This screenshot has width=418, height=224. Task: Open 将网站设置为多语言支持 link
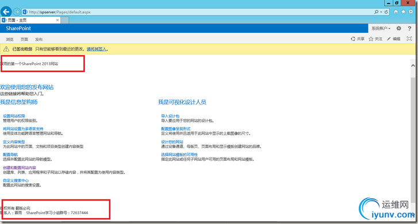click(23, 129)
